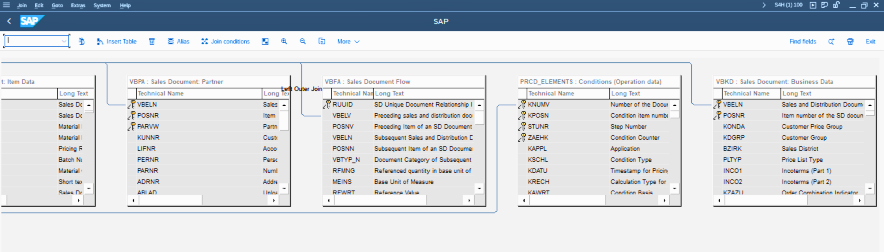Select the KUNNR field in VBPA table

point(148,138)
